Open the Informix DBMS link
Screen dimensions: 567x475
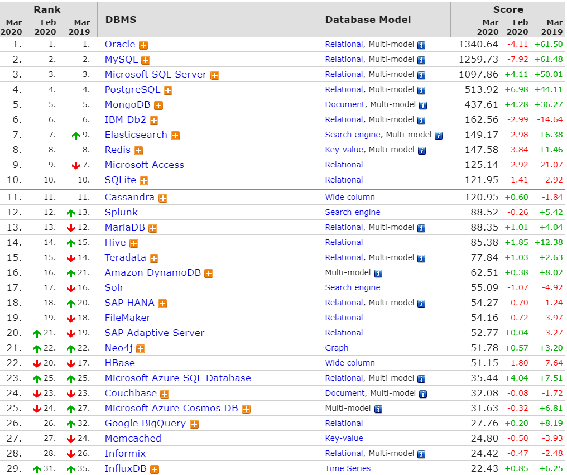click(x=125, y=453)
